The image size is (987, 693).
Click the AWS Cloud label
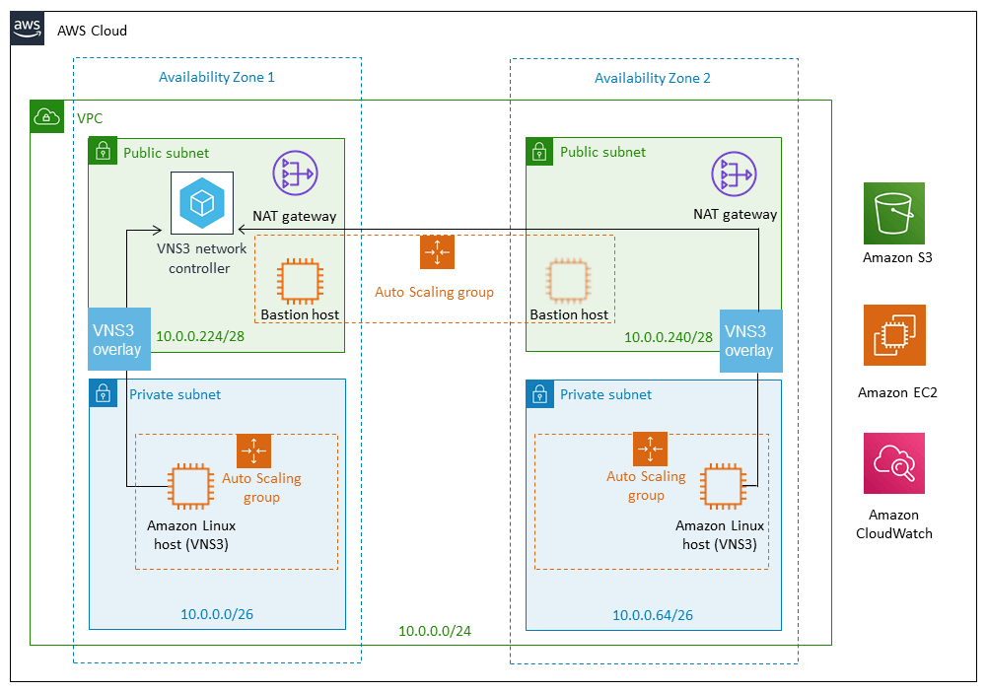pos(92,31)
